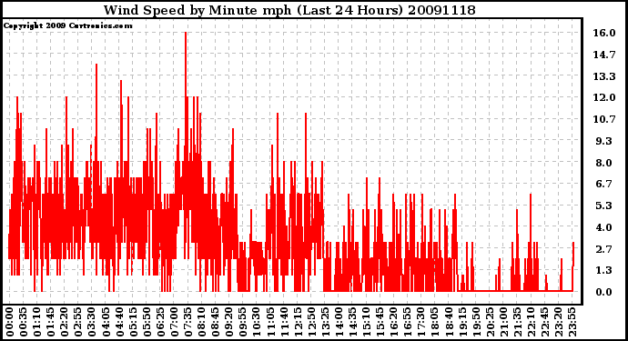Click the 22:45 time axis label
The width and height of the screenshot is (628, 341).
(x=544, y=322)
